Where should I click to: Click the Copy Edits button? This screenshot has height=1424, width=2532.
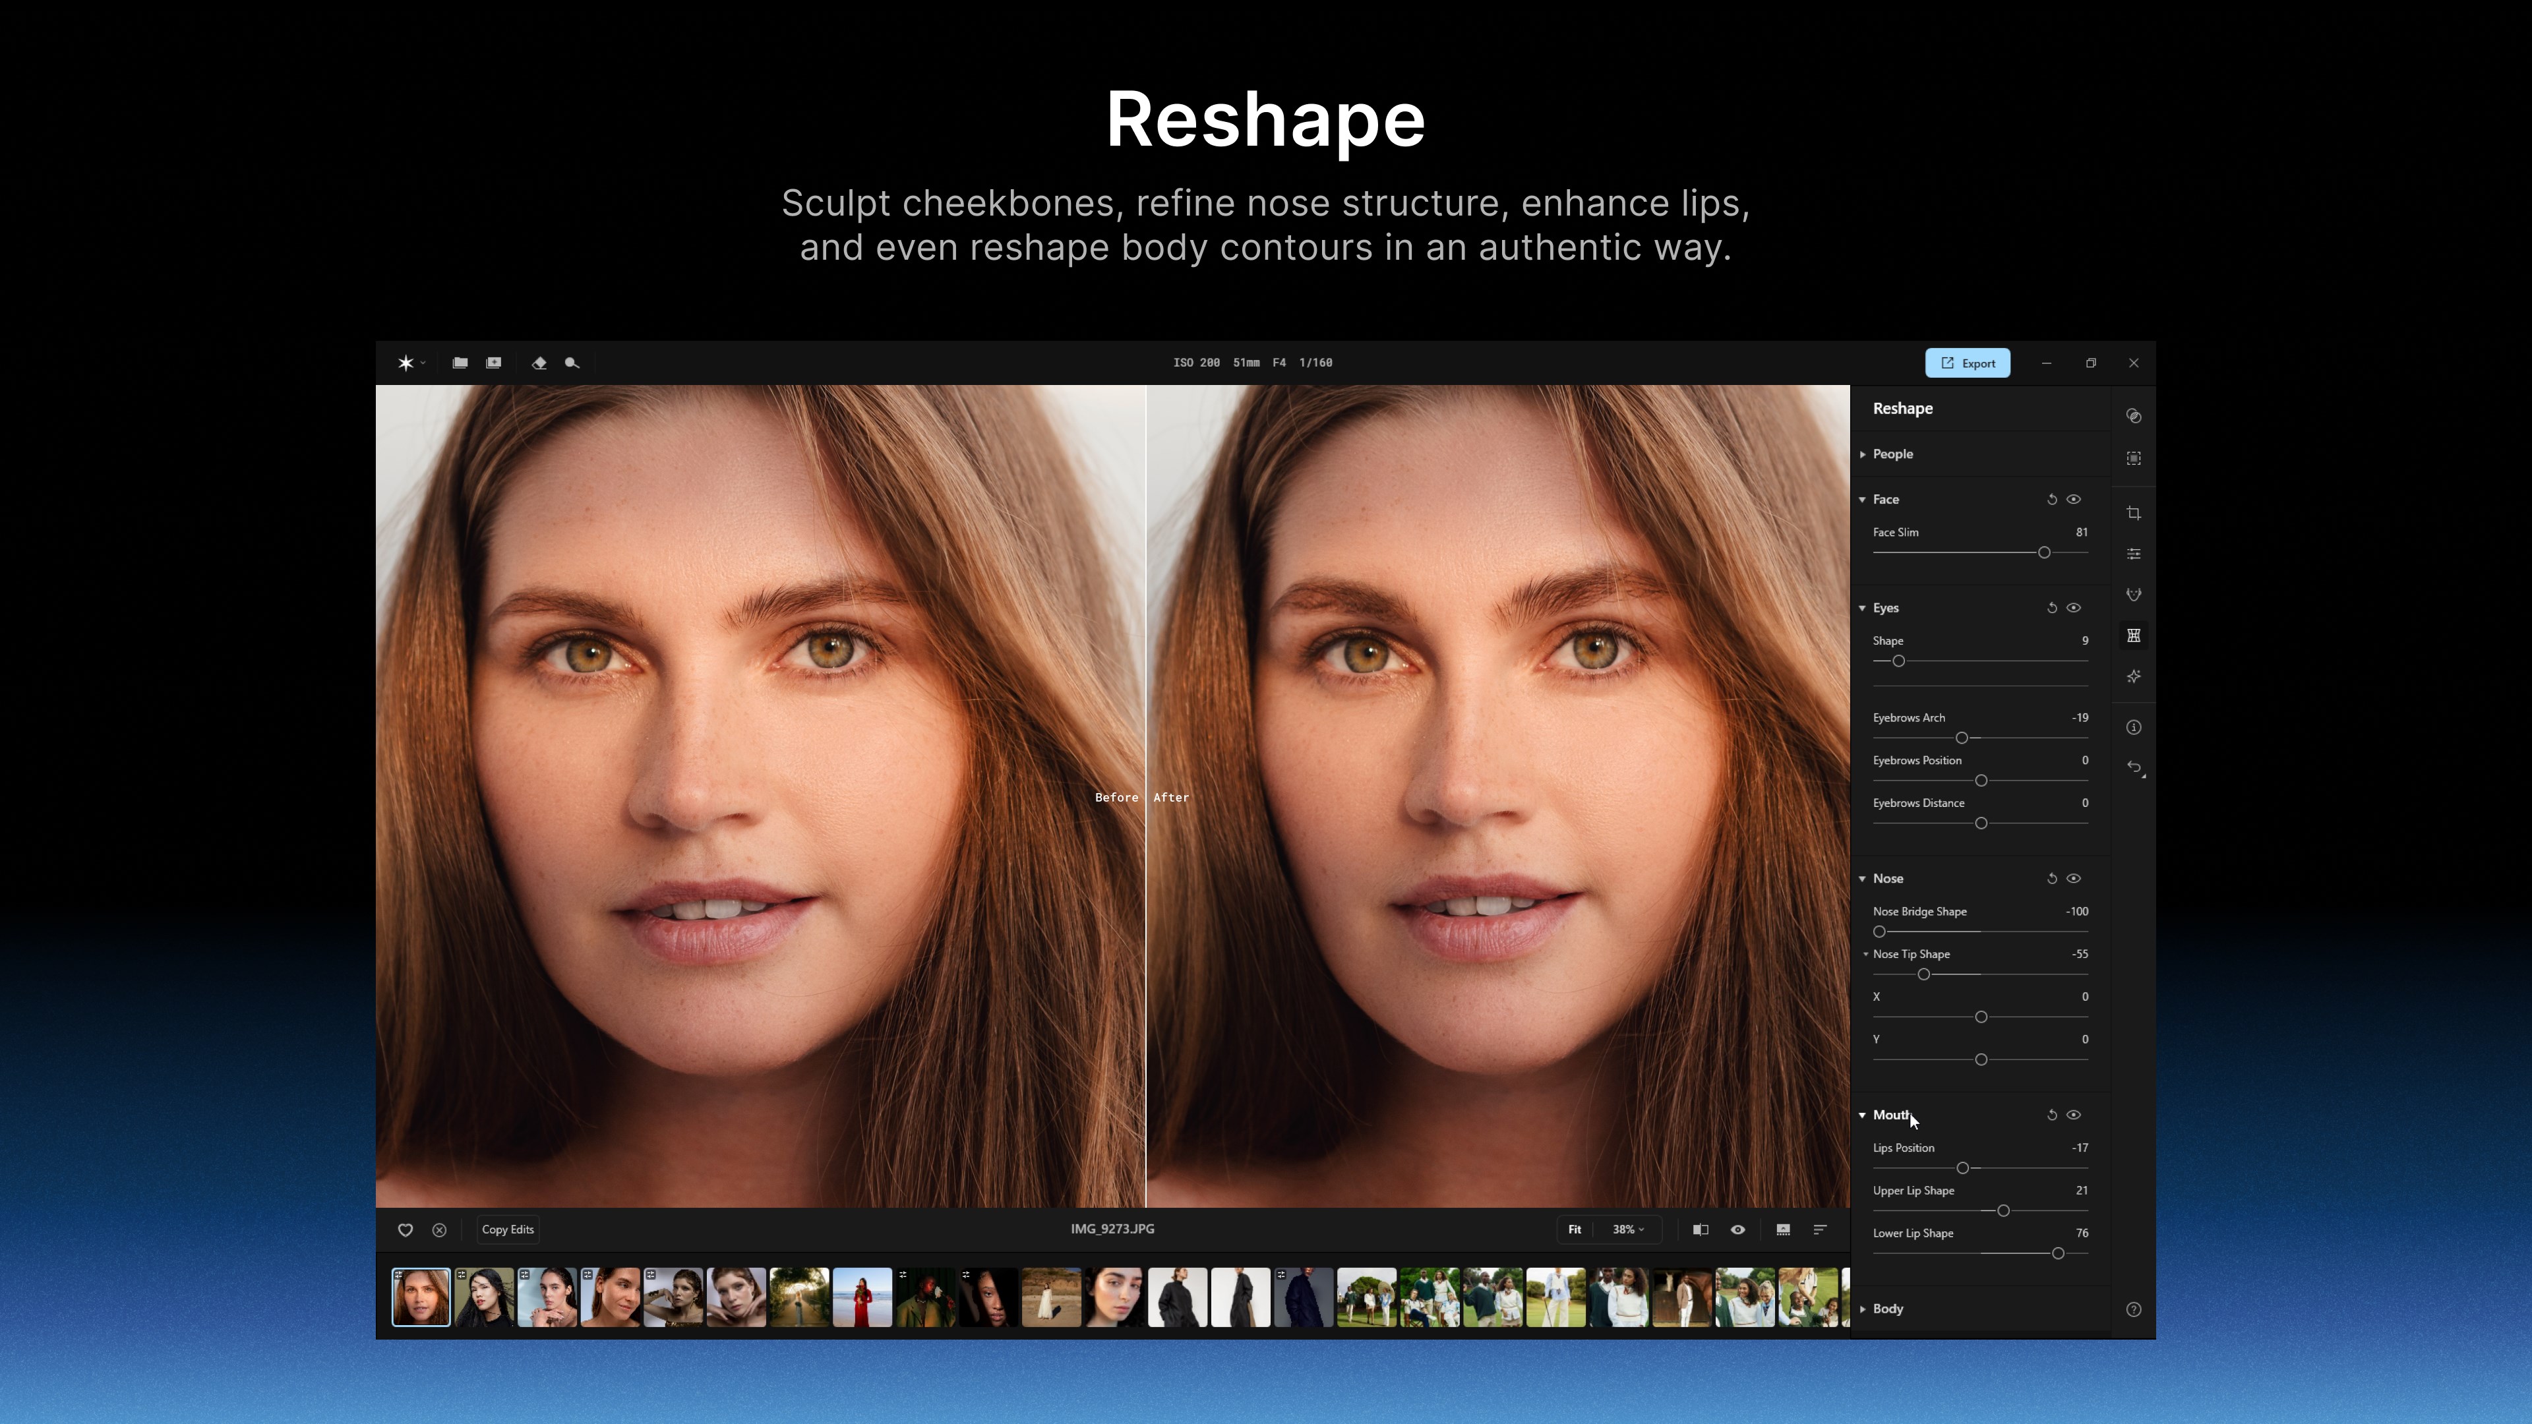point(507,1230)
